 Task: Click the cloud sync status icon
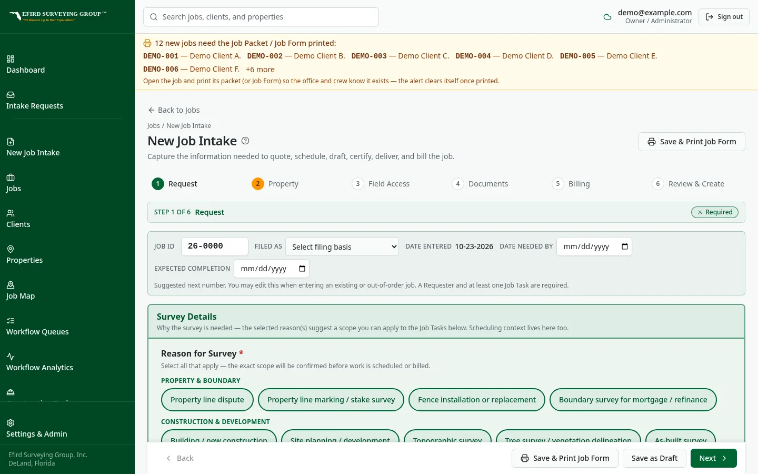click(x=607, y=17)
